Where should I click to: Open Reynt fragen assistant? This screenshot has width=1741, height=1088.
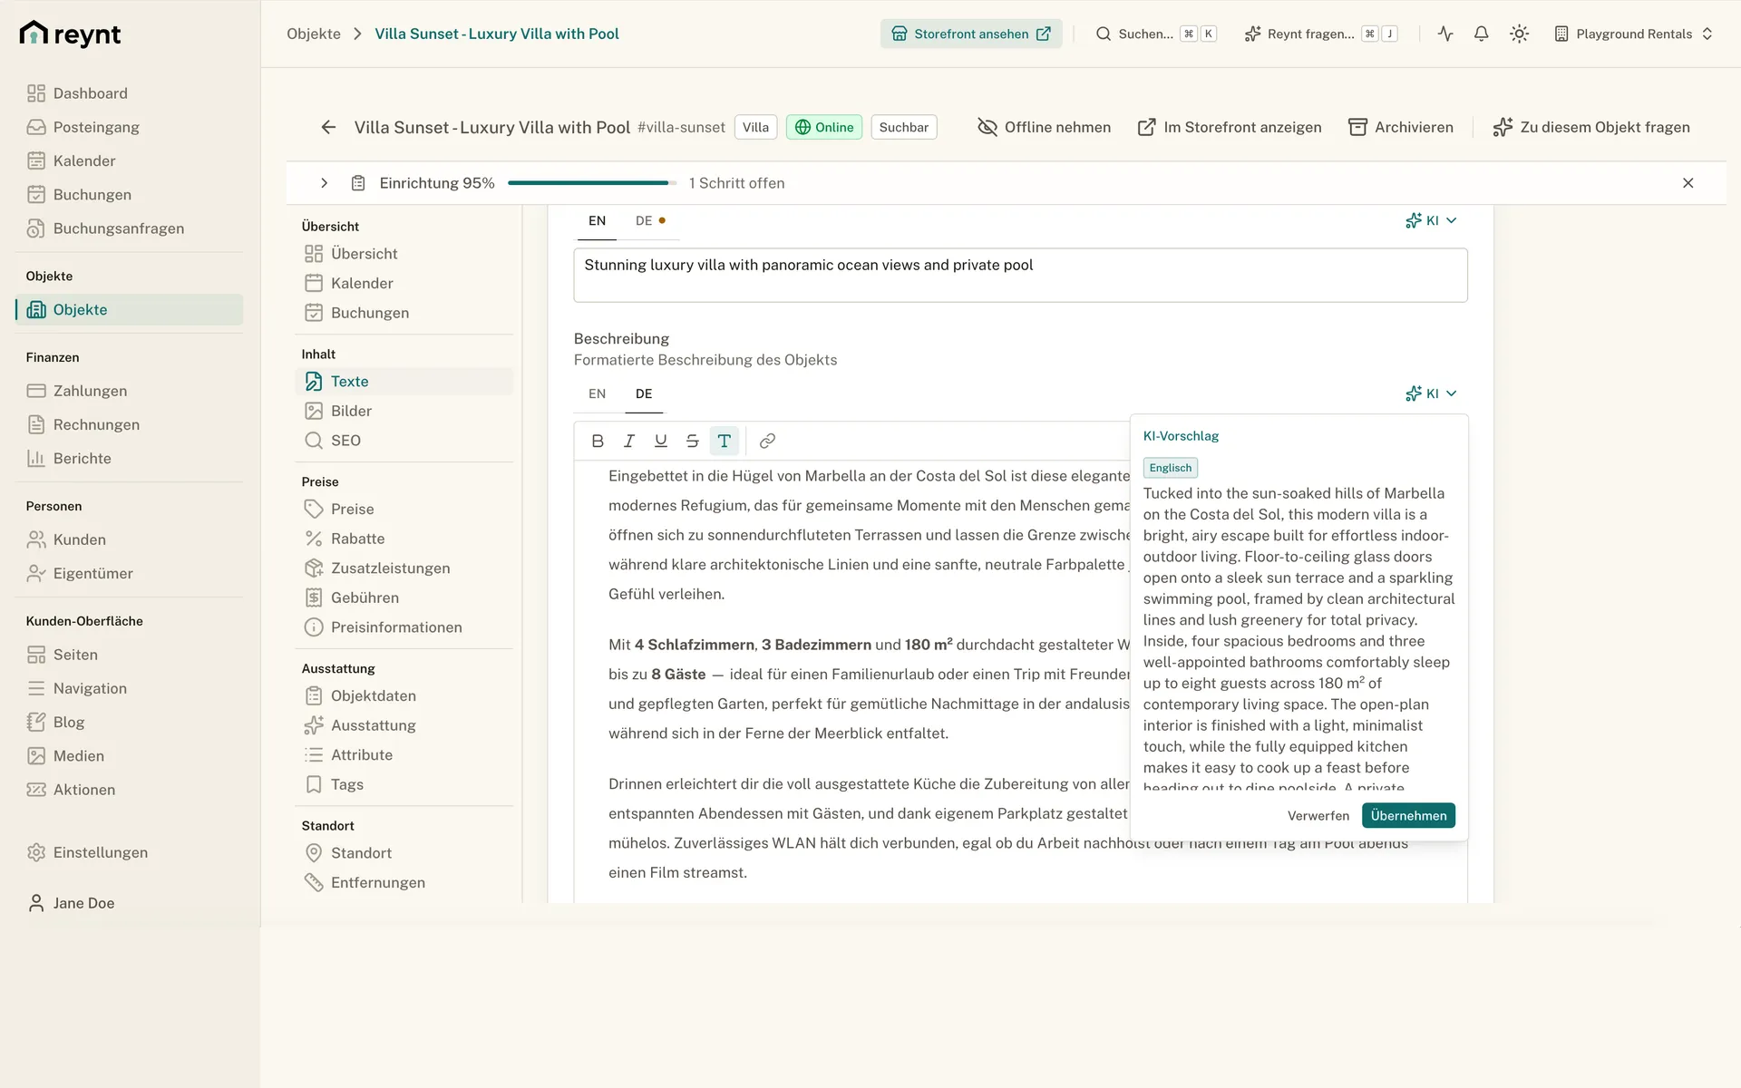[x=1320, y=34]
